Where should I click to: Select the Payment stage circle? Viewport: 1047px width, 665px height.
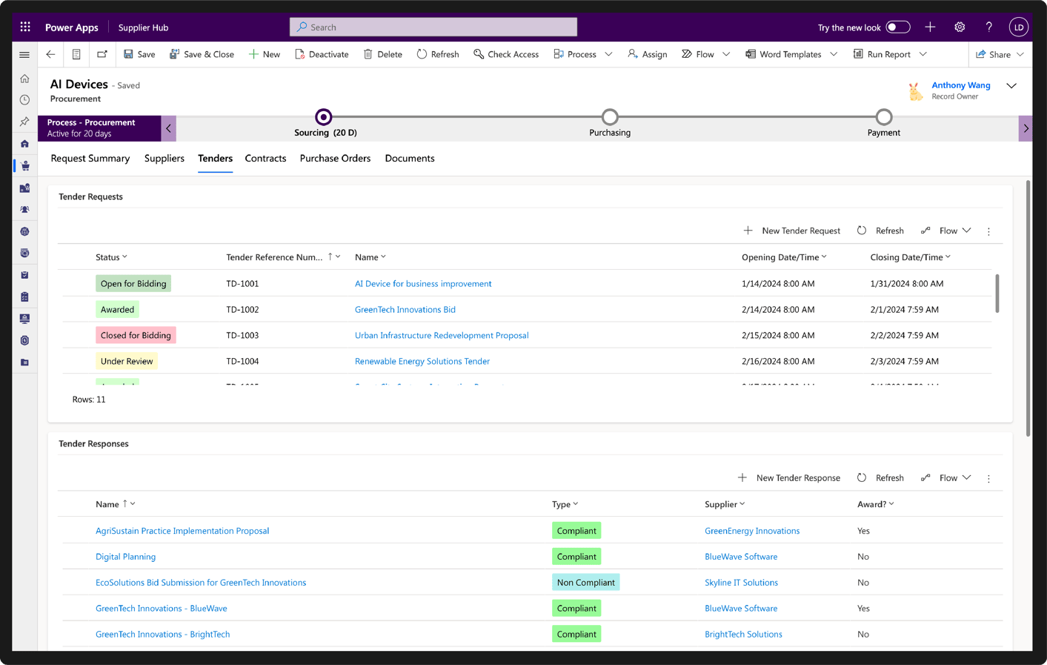(884, 117)
